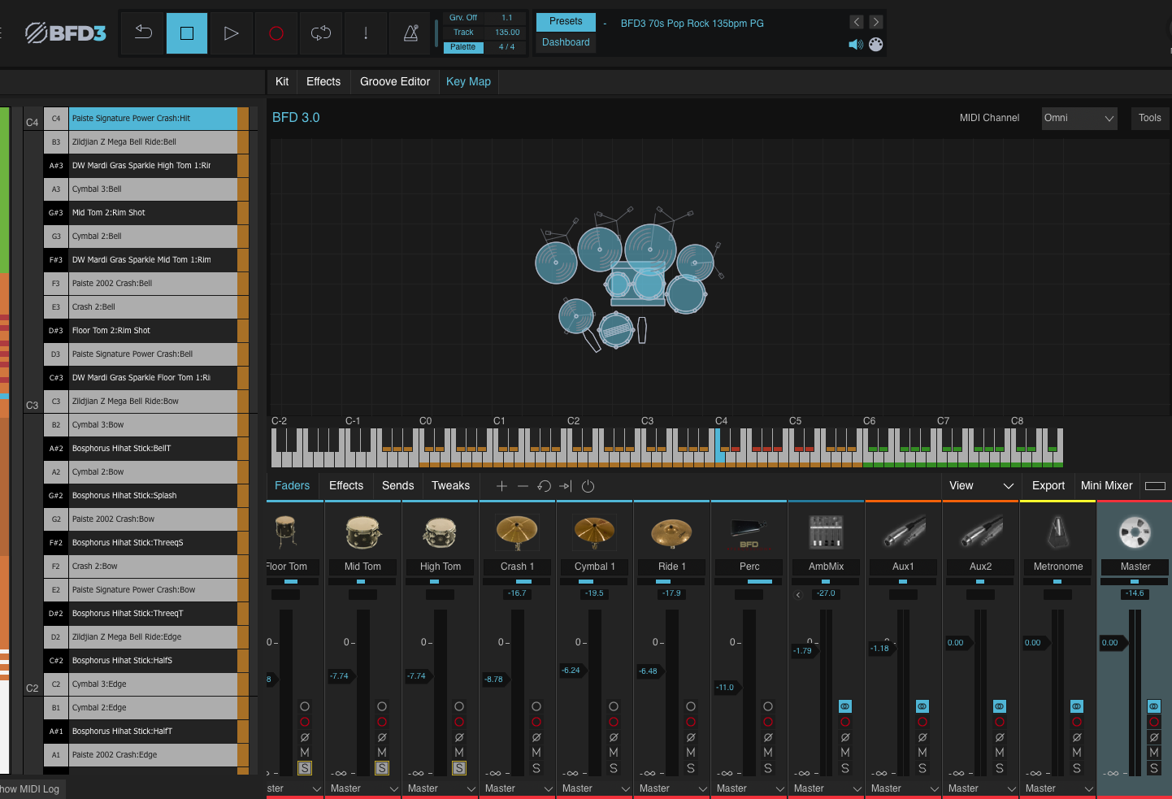The image size is (1172, 799).
Task: Select the Metronome channel image
Action: (x=1058, y=532)
